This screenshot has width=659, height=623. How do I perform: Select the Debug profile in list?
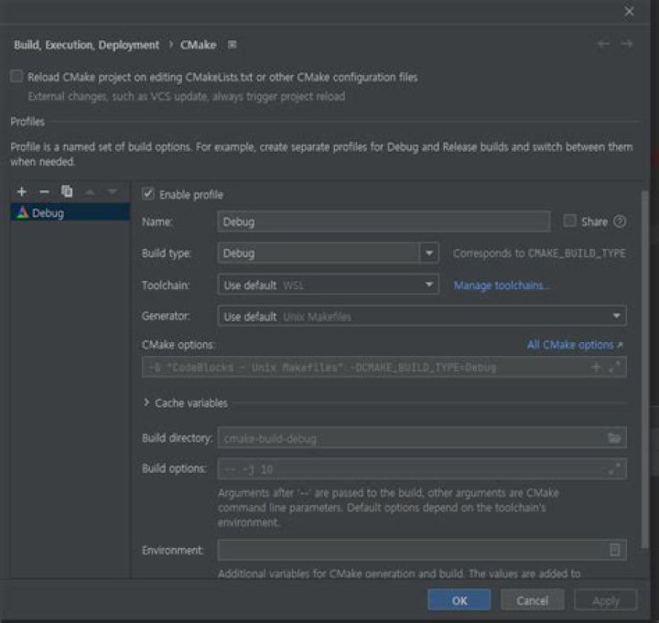70,212
